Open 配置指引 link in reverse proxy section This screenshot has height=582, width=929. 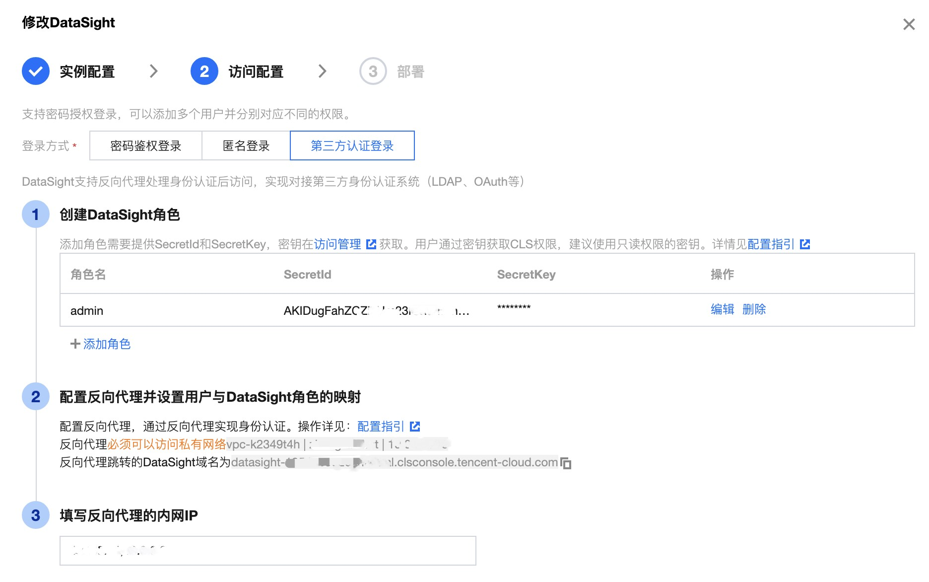click(x=381, y=427)
